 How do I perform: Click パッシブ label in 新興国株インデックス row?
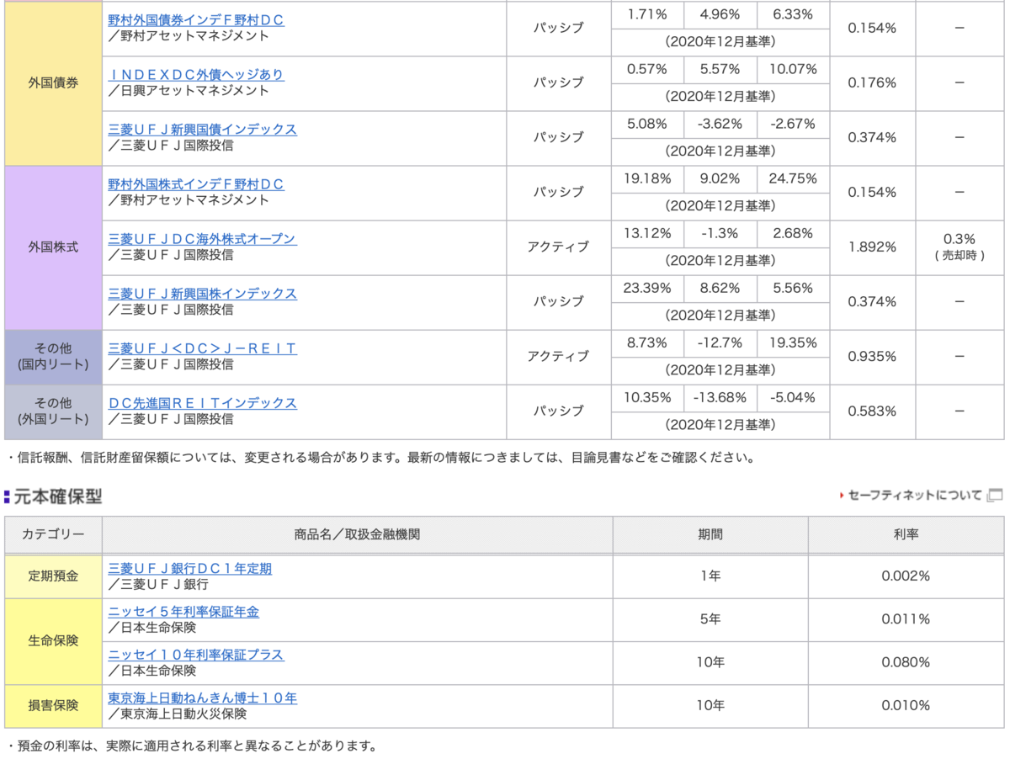coord(558,301)
